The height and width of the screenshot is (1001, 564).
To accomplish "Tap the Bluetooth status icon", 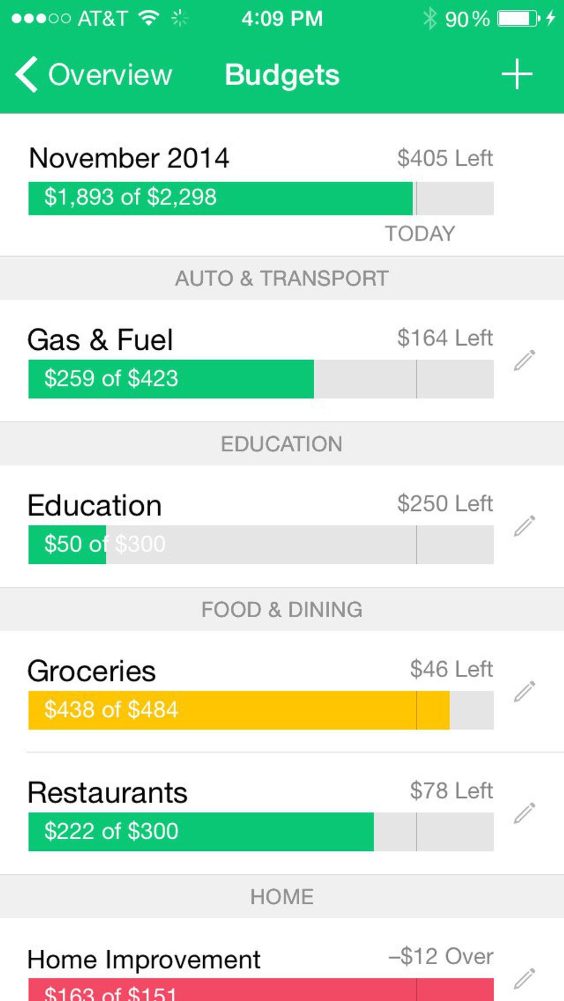I will pos(429,18).
